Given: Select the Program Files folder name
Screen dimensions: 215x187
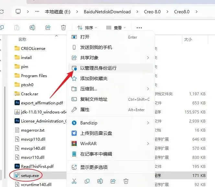Looking at the screenshot, I should point(34,76).
